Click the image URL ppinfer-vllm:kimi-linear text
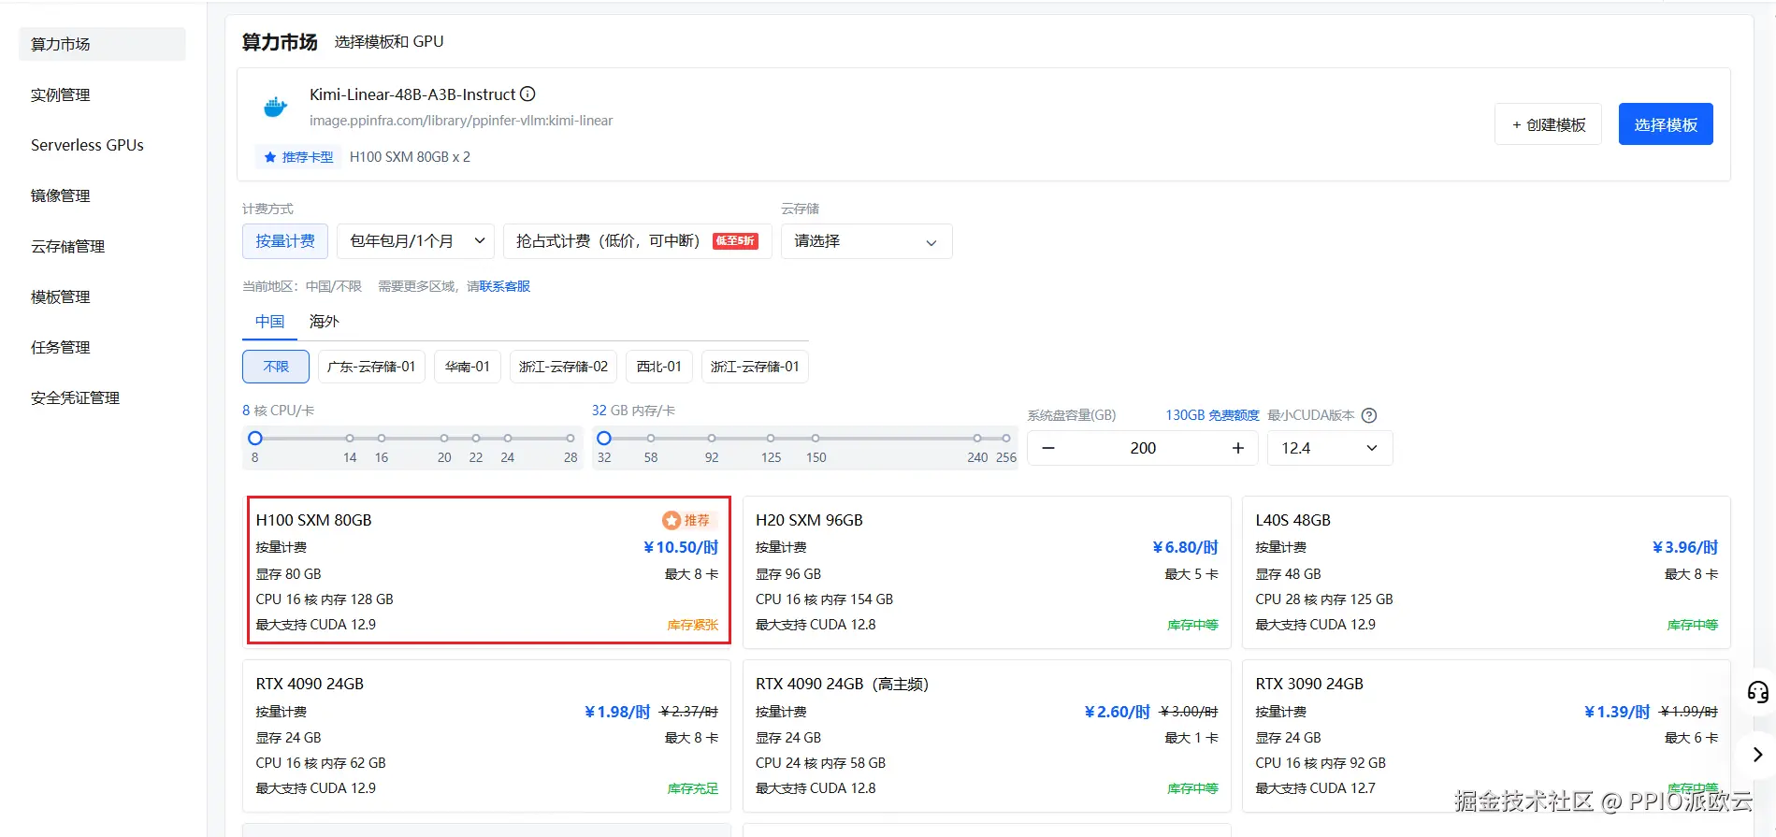1776x837 pixels. tap(461, 121)
